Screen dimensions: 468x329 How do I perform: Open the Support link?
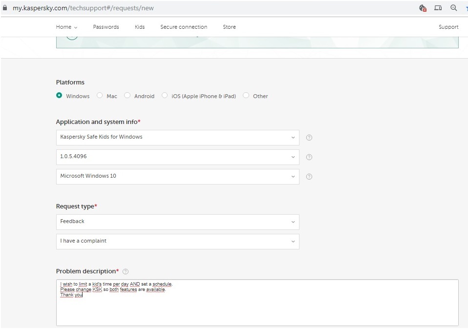pos(448,27)
